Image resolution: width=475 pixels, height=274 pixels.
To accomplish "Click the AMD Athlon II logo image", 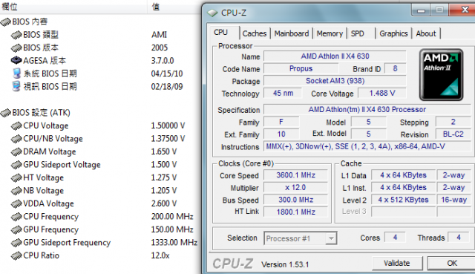I will click(441, 75).
